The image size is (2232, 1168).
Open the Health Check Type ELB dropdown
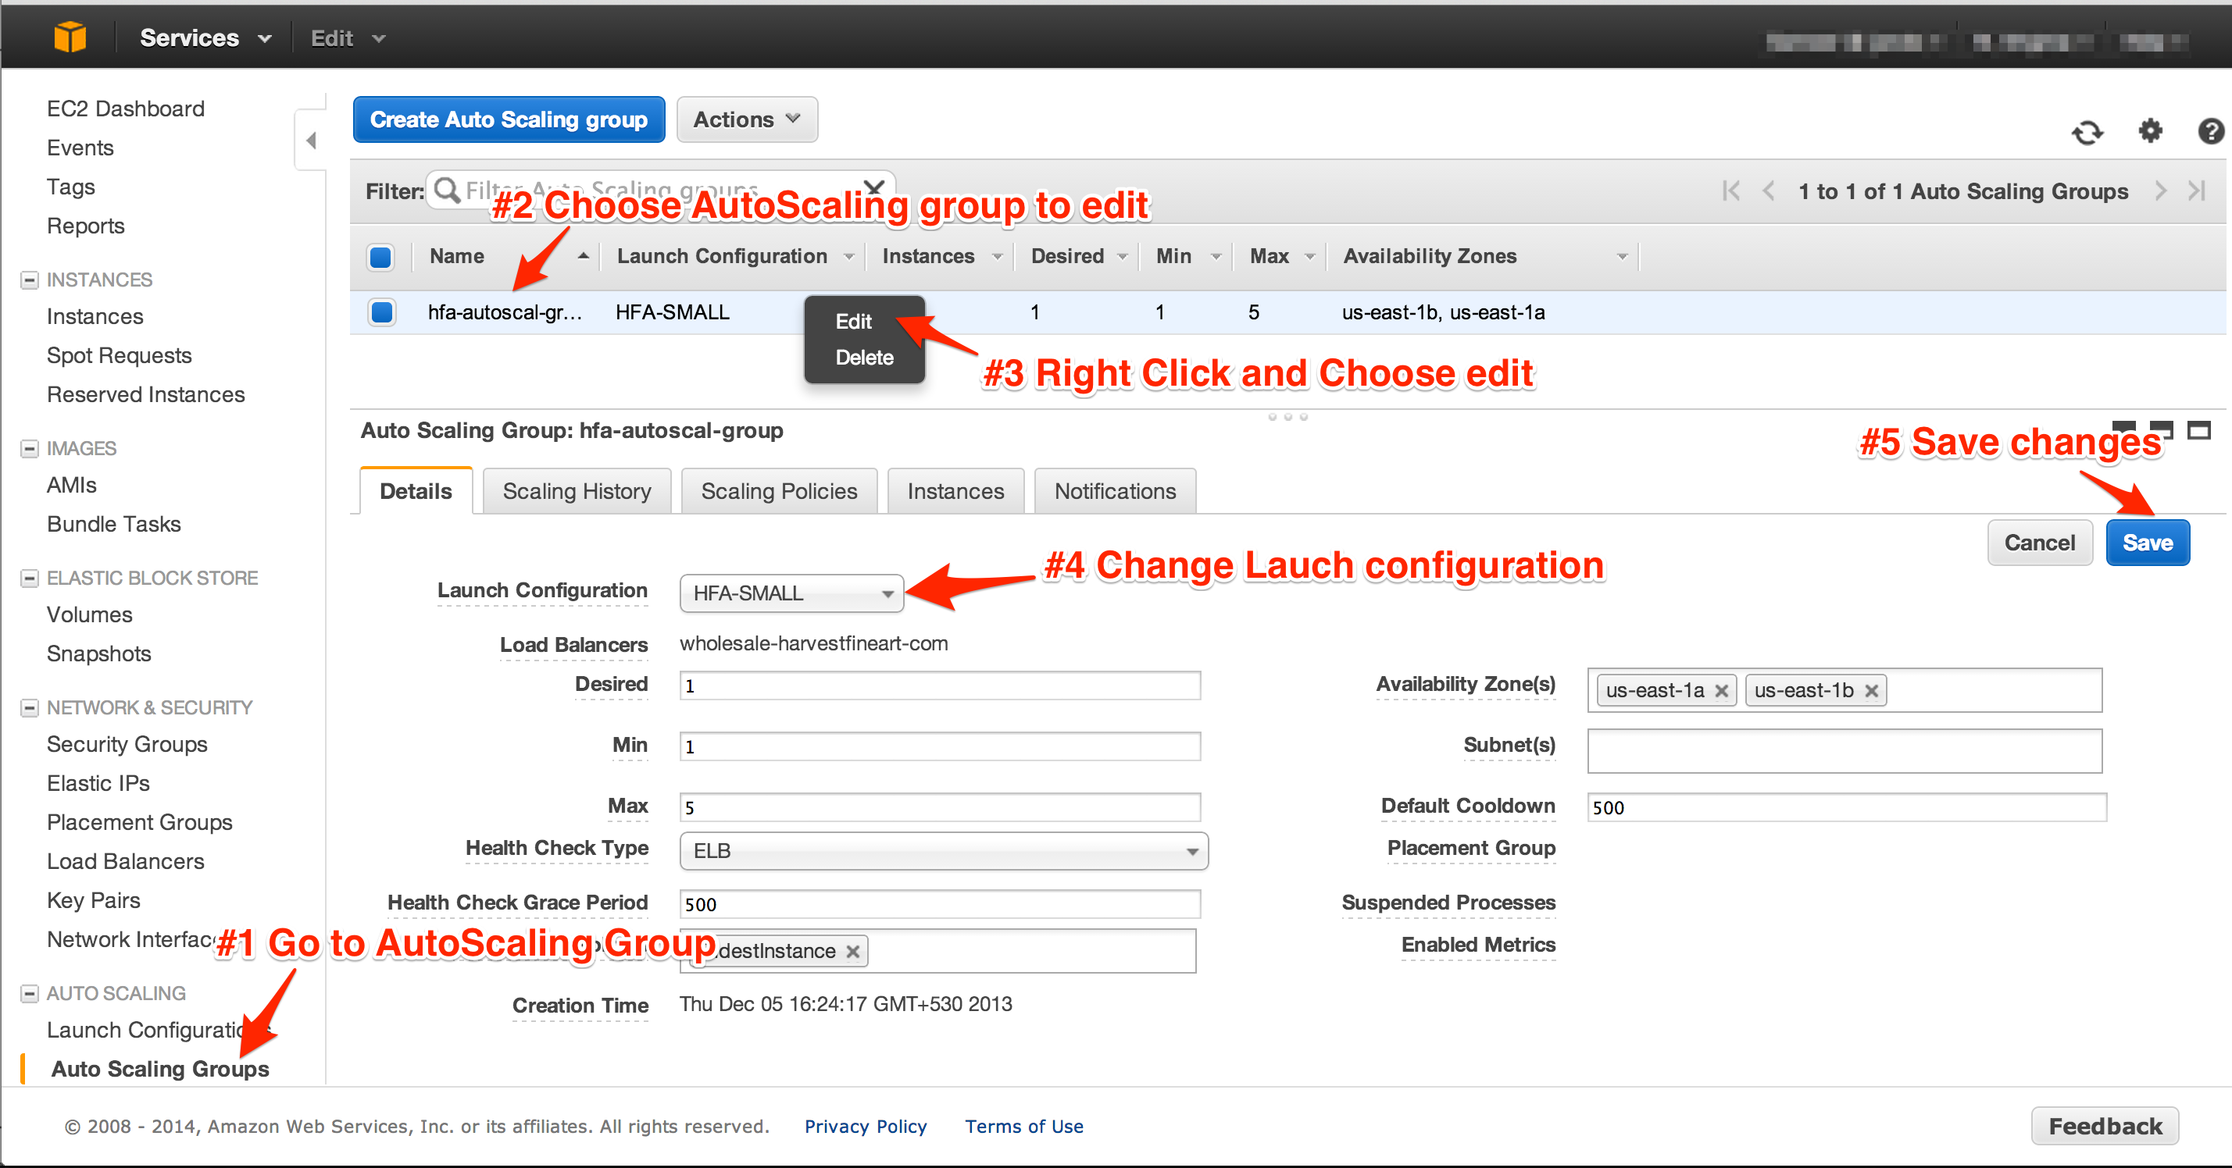[x=944, y=851]
